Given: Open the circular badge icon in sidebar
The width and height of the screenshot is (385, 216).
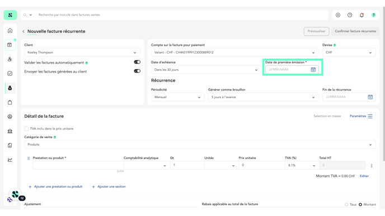Looking at the screenshot, I should [10, 117].
